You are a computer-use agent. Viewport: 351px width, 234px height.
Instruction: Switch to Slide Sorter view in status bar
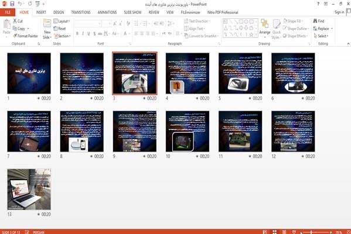[274, 232]
